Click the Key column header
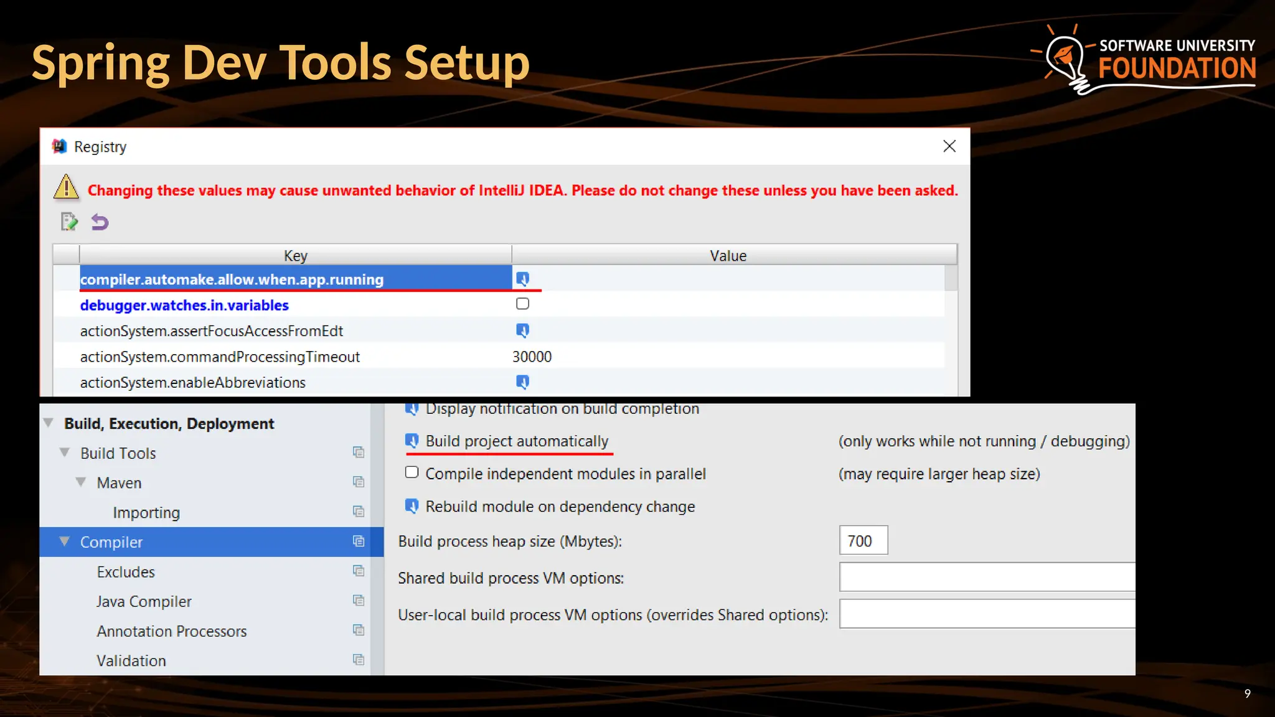1275x717 pixels. click(x=295, y=255)
